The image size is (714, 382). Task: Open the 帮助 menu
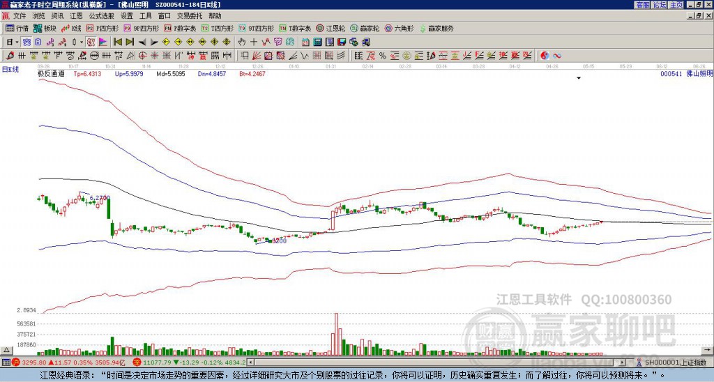[215, 16]
